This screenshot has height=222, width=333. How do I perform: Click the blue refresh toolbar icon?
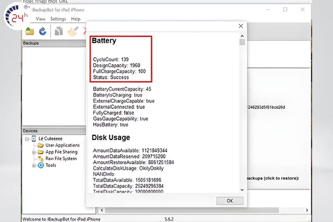(43, 31)
